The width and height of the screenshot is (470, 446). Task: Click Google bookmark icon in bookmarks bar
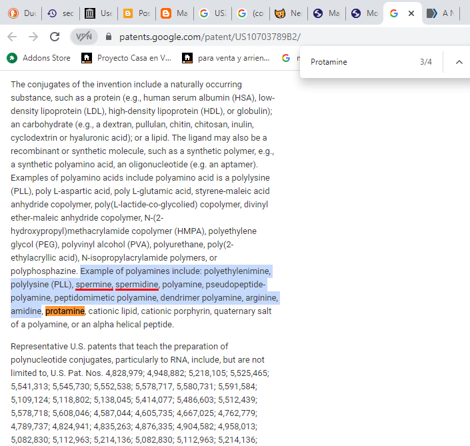coord(285,58)
